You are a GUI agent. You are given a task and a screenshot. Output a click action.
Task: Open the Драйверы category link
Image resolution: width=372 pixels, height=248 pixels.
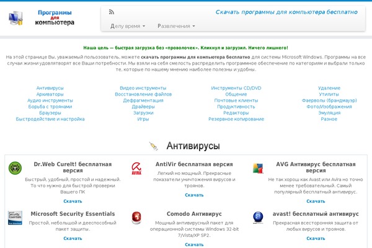click(143, 107)
